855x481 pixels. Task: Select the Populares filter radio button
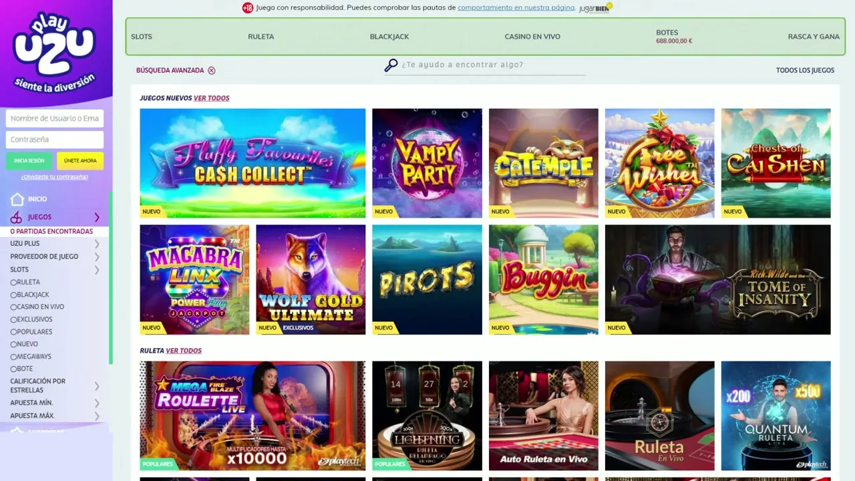tap(13, 332)
